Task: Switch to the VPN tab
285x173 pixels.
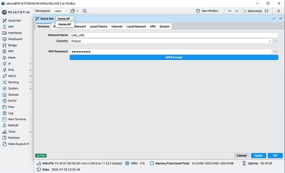Action: [x=153, y=26]
